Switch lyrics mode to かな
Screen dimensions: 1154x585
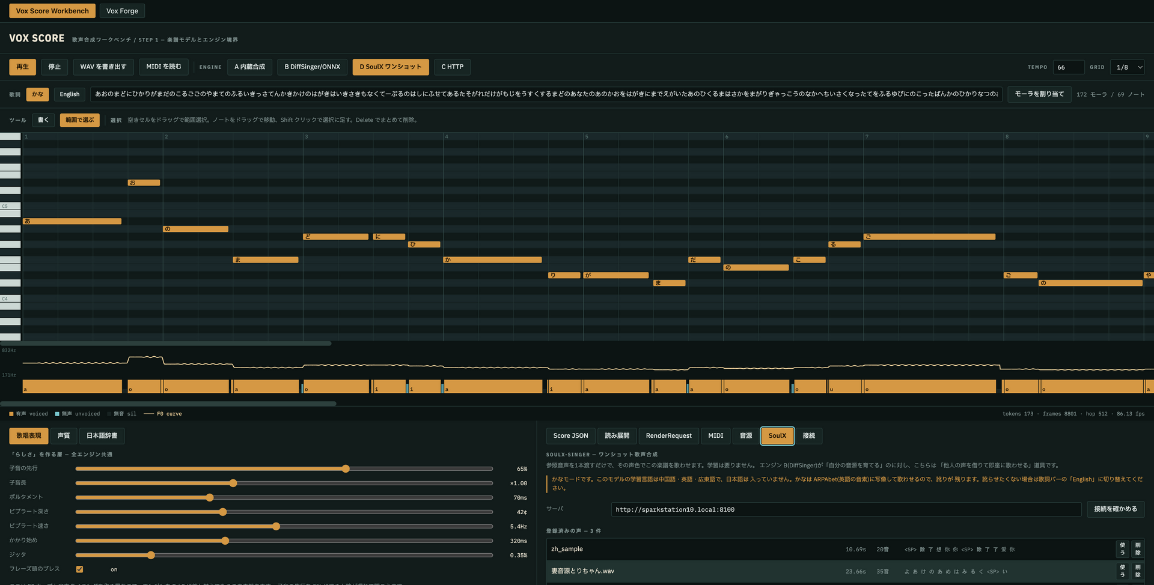click(x=38, y=94)
